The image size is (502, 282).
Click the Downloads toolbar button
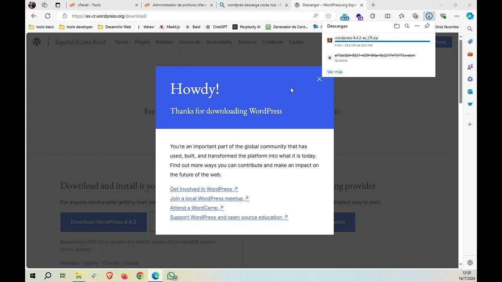429,16
